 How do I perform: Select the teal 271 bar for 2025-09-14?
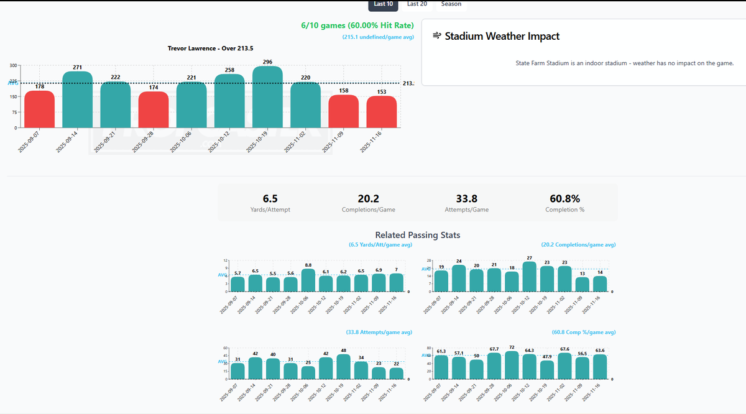78,99
